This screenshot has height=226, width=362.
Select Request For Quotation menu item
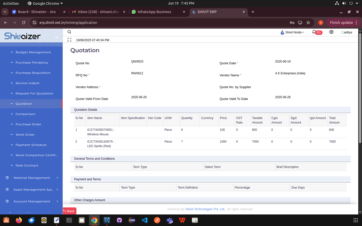coord(34,93)
